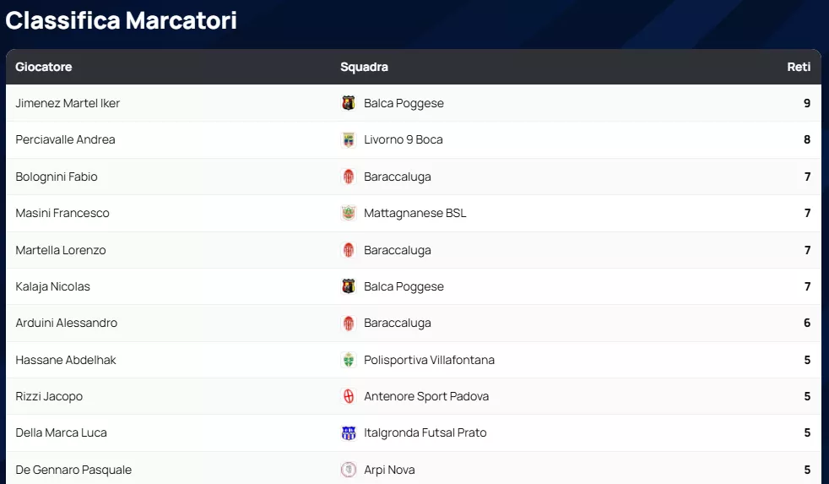Click the Giocatore column header
Image resolution: width=829 pixels, height=484 pixels.
coord(44,67)
